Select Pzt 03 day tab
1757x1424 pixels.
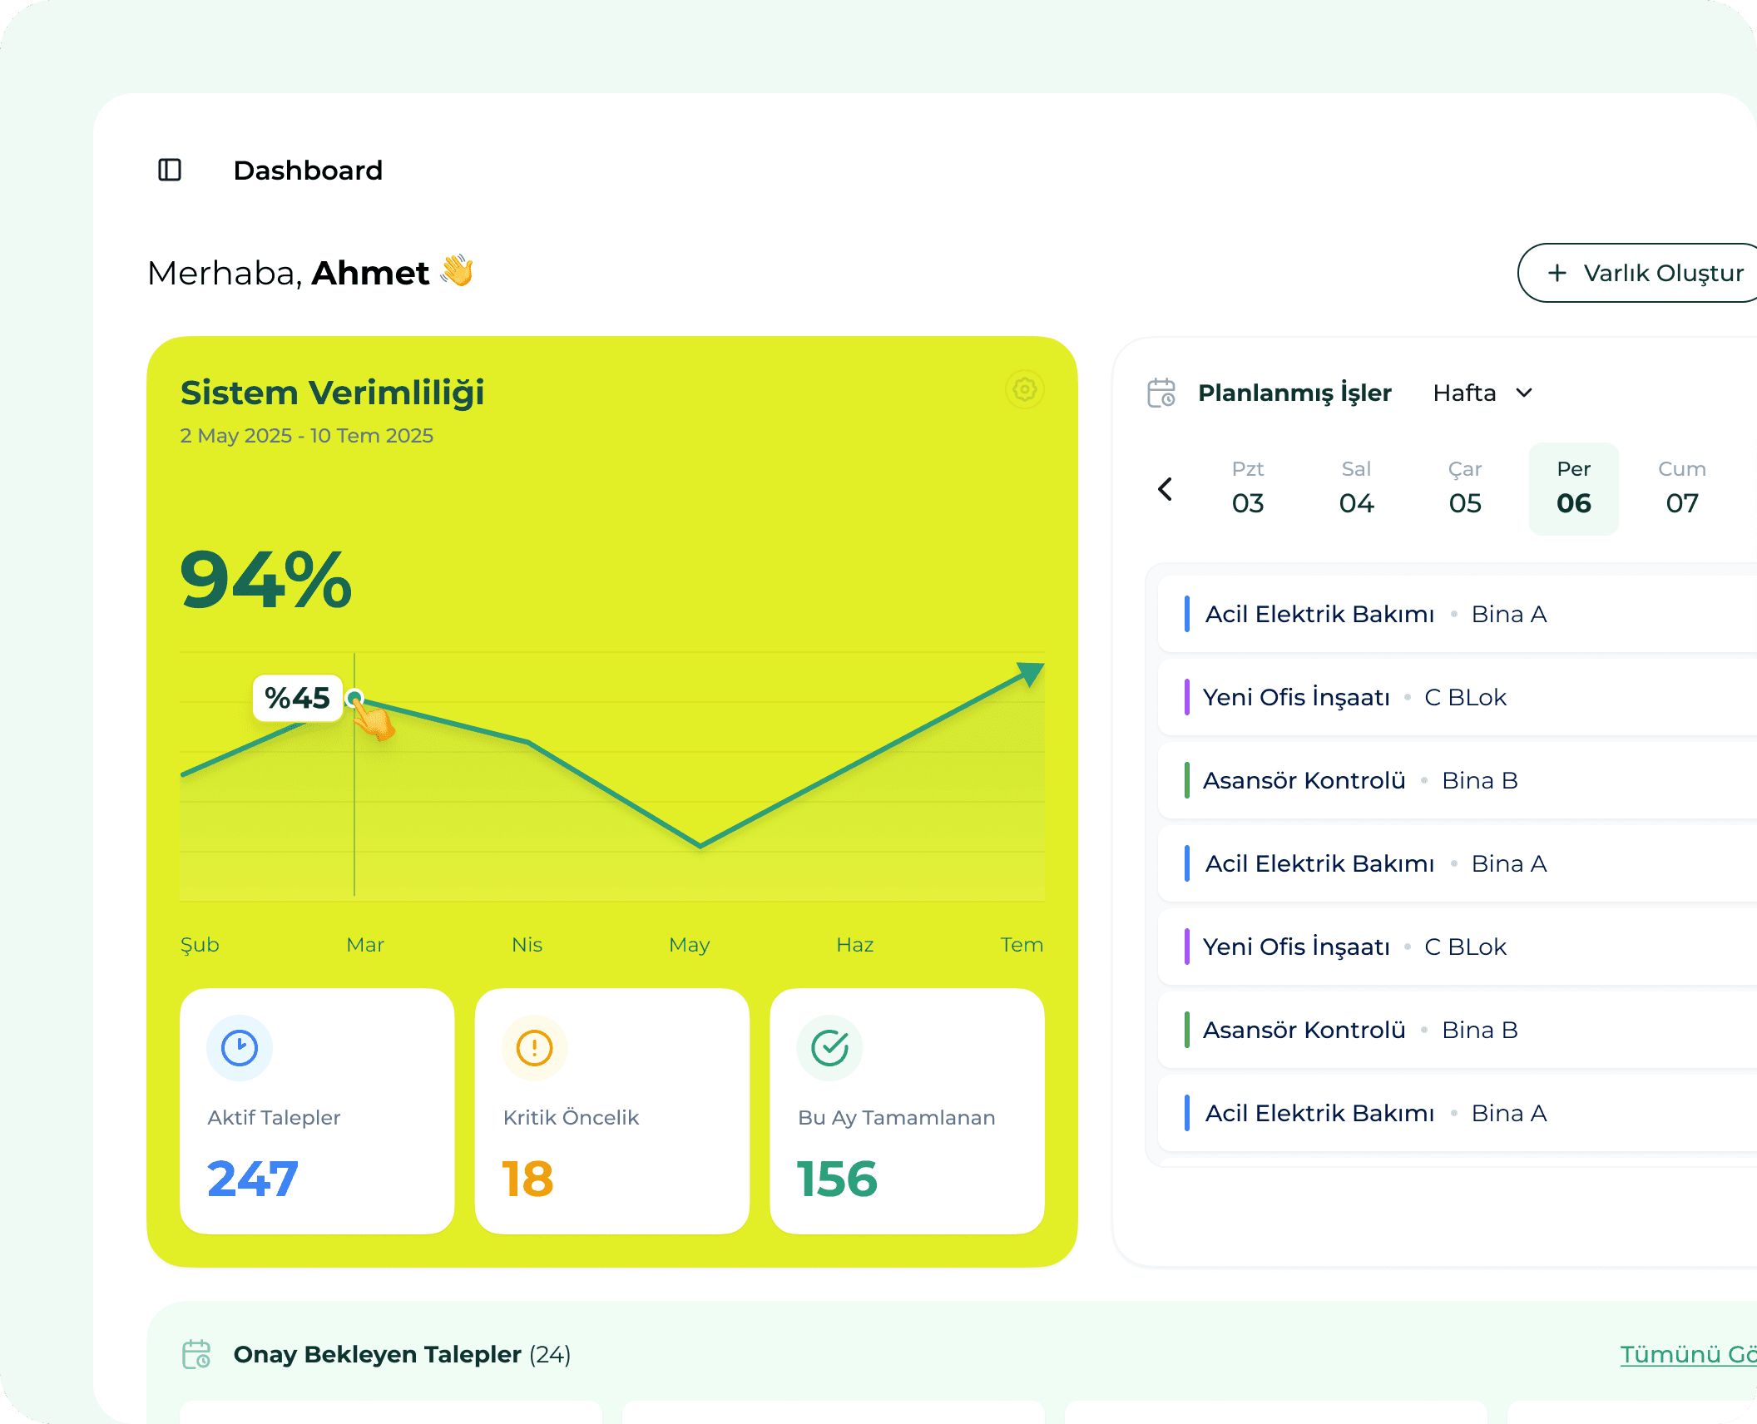tap(1248, 488)
